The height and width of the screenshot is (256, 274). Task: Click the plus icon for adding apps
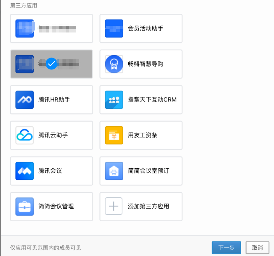pos(113,206)
